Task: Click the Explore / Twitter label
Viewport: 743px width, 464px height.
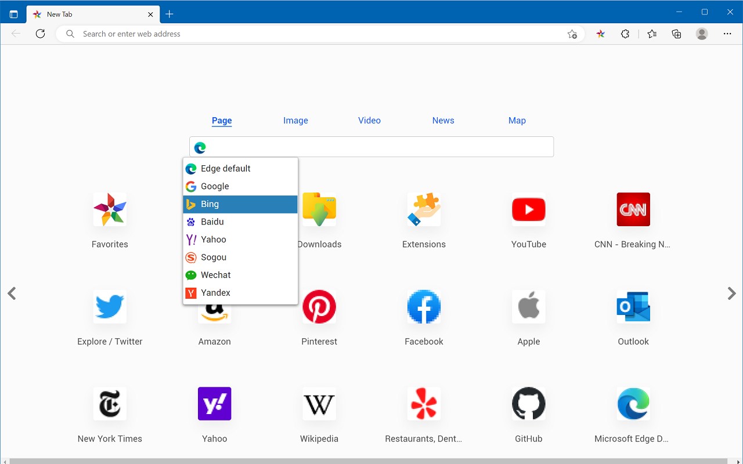Action: pyautogui.click(x=110, y=342)
